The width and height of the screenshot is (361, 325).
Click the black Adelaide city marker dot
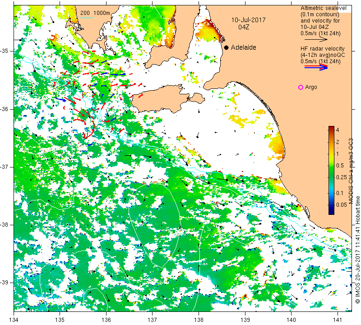227,48
